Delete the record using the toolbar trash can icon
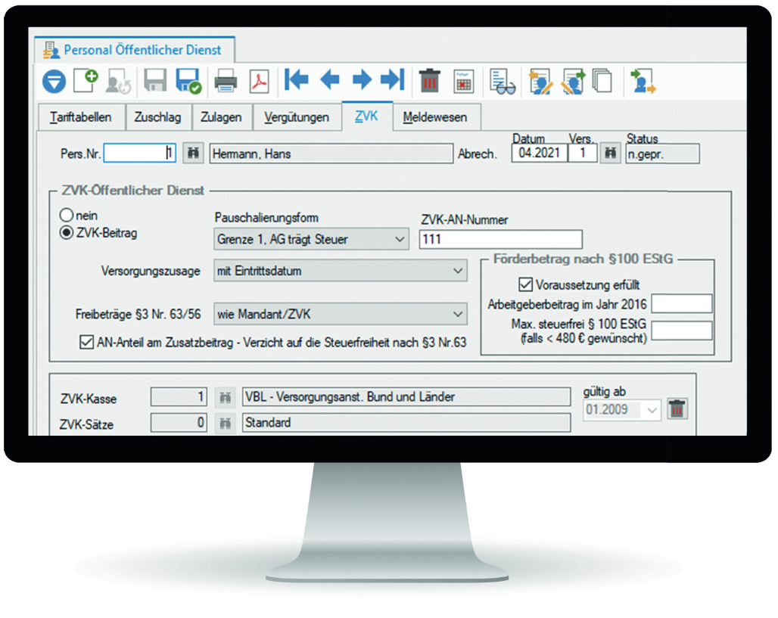This screenshot has height=618, width=778. [430, 80]
